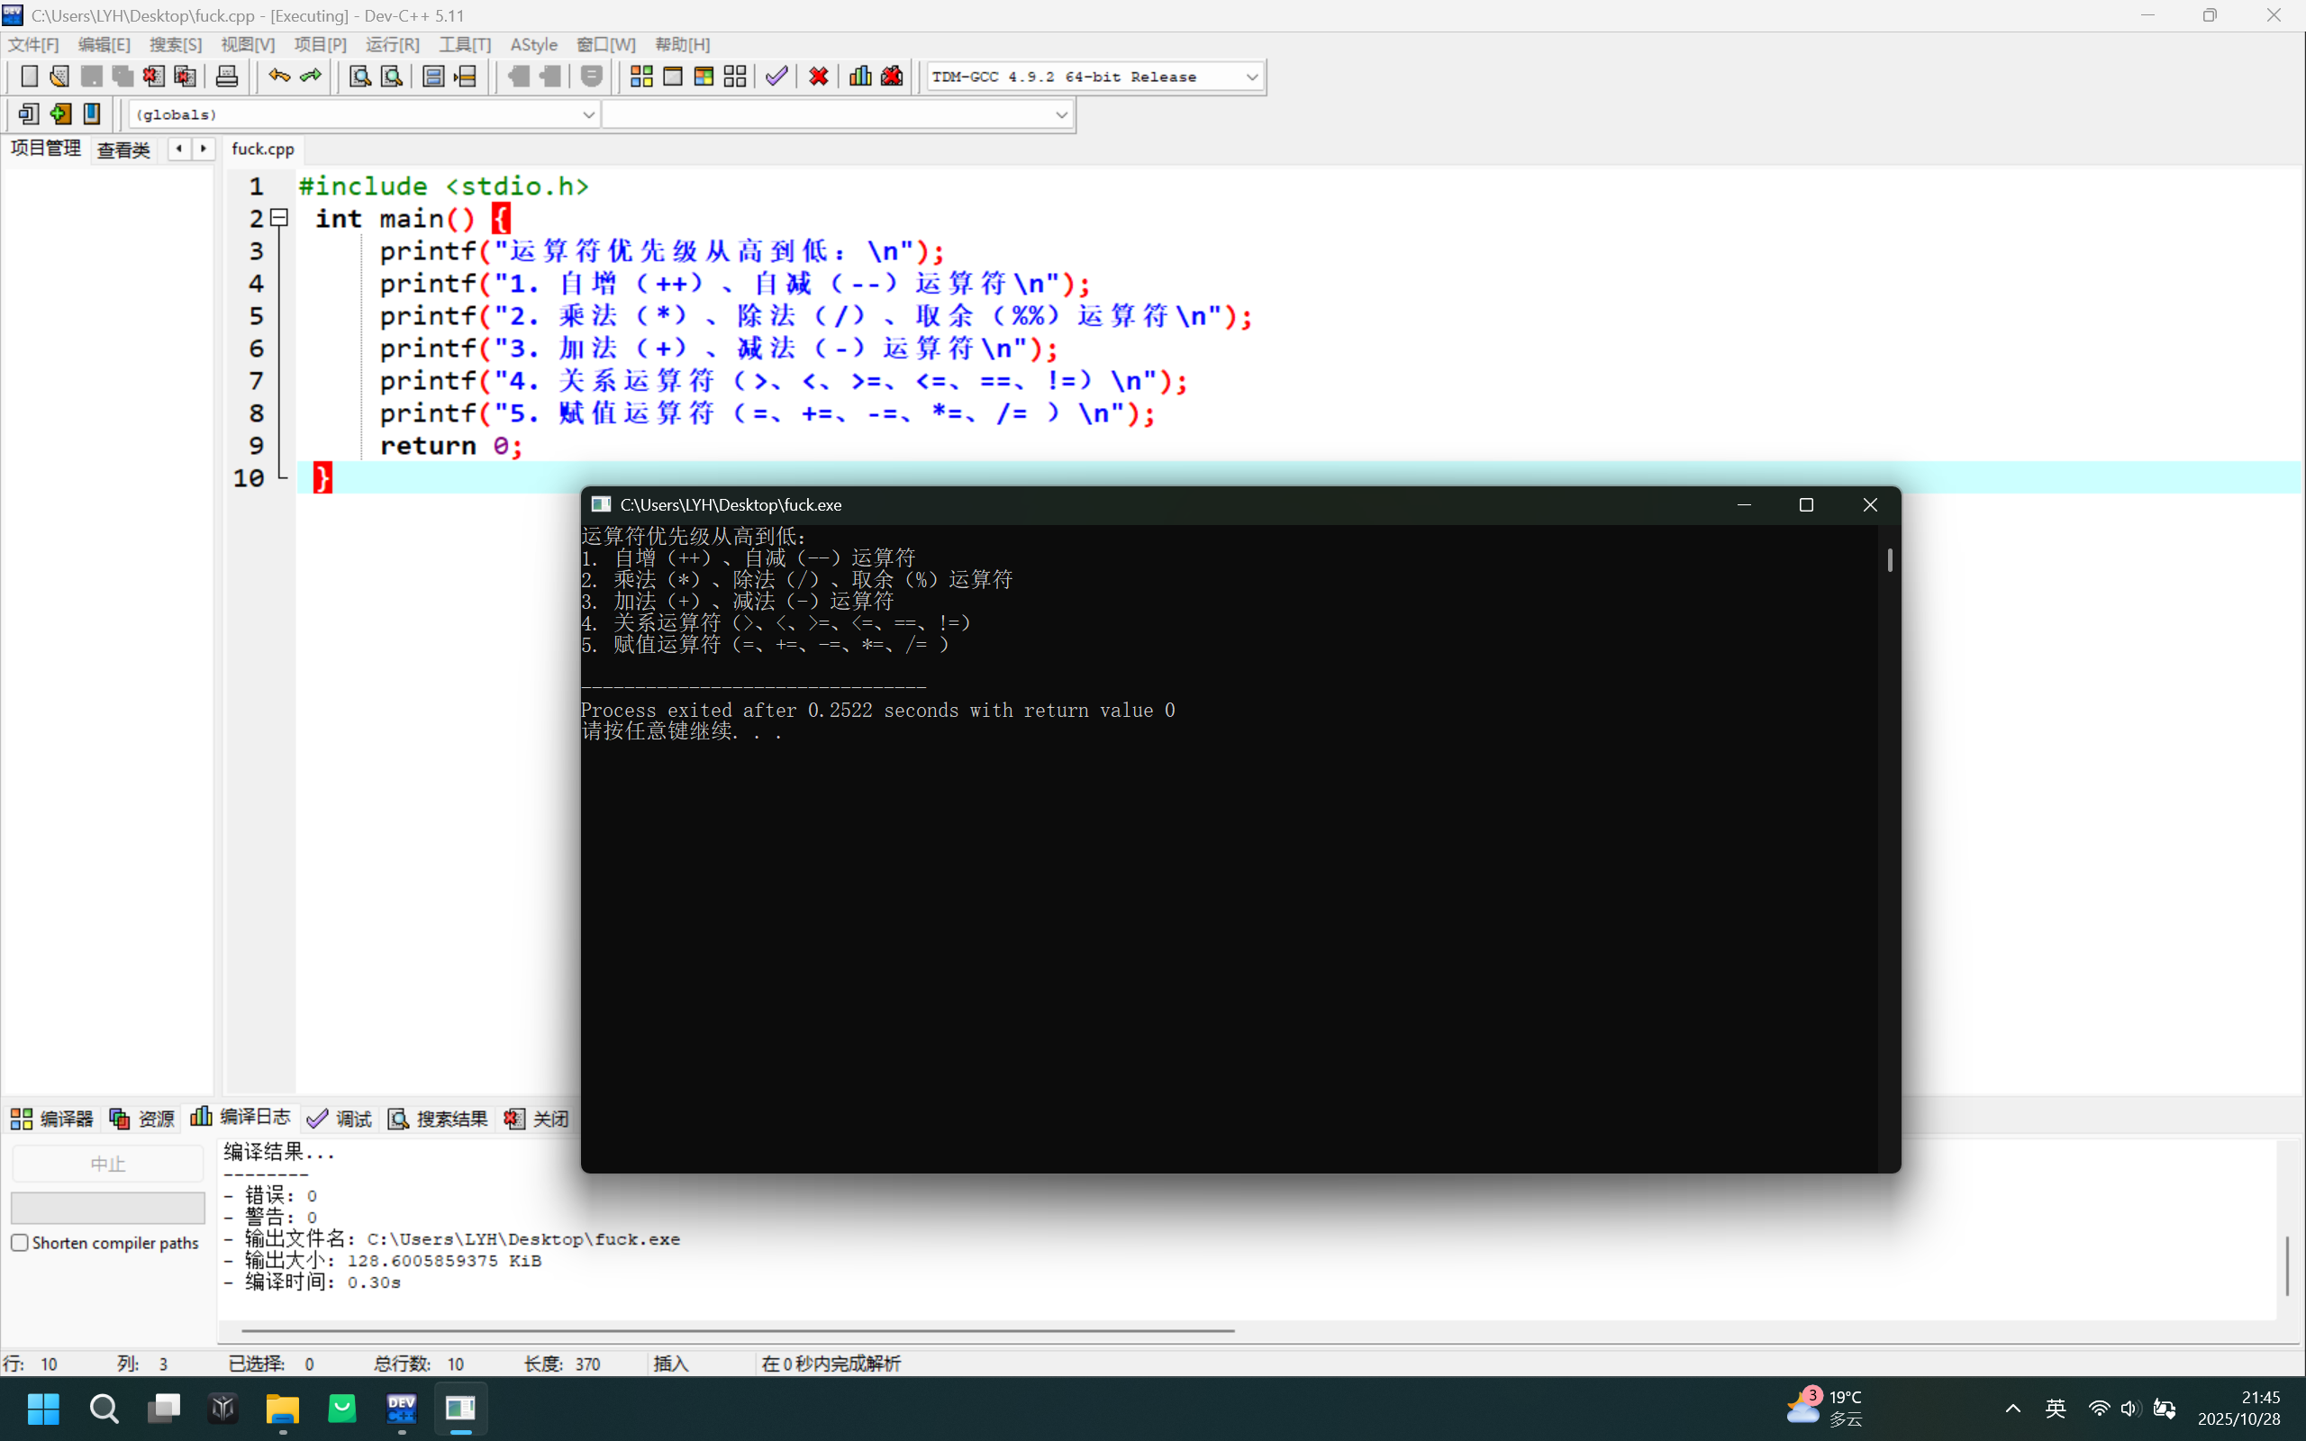Click the Undo arrow icon

[278, 77]
